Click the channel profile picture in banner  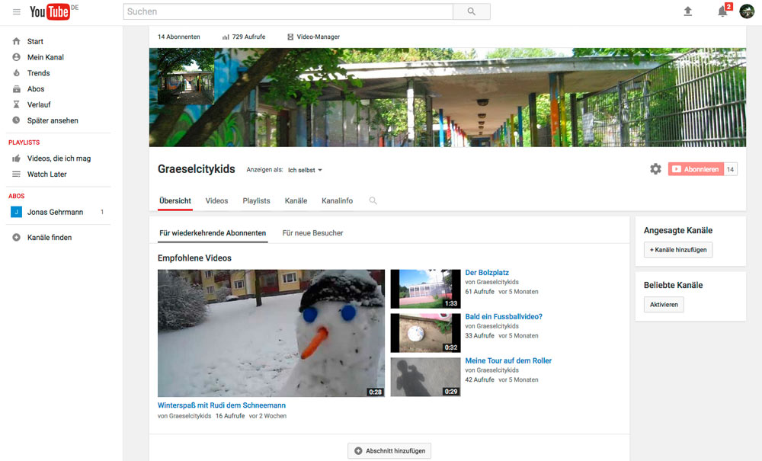(x=186, y=76)
